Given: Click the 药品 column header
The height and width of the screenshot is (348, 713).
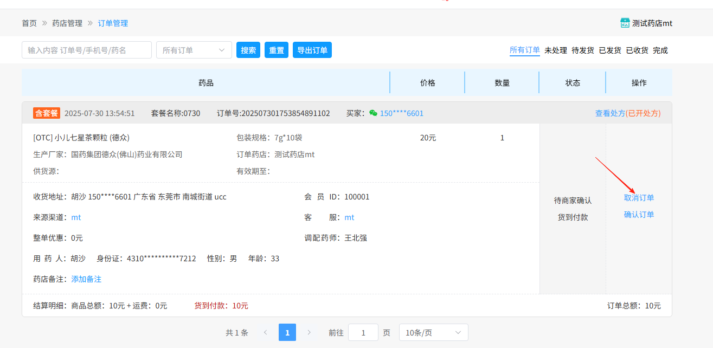Looking at the screenshot, I should coord(206,83).
